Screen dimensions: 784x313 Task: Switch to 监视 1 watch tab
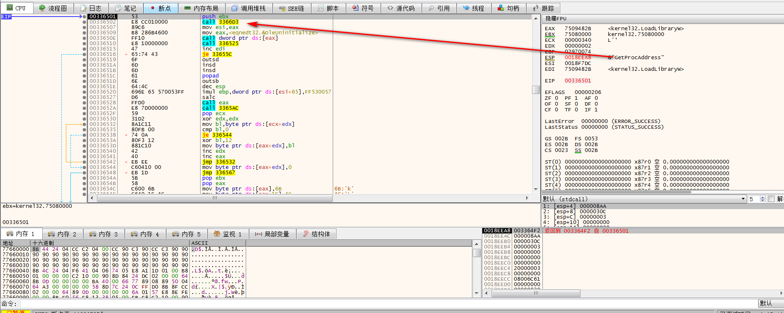(227, 234)
